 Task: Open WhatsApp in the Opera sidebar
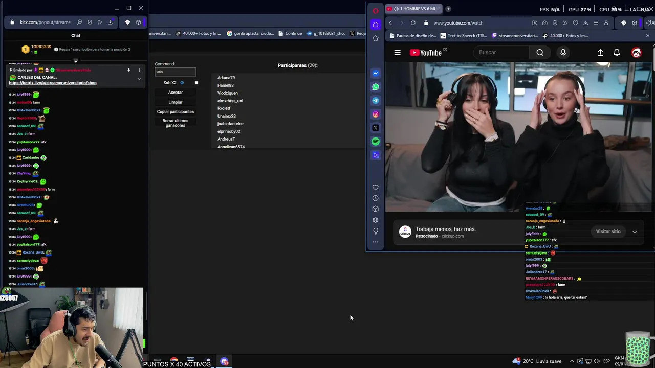376,87
